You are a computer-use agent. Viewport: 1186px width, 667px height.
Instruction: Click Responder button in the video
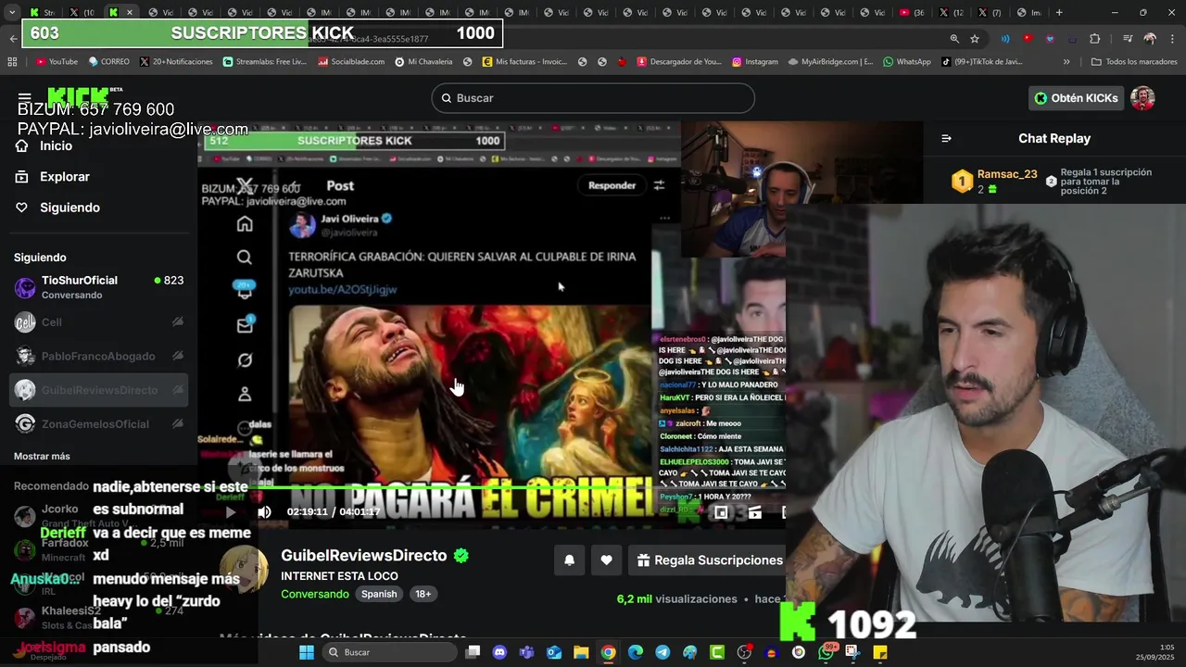click(612, 185)
